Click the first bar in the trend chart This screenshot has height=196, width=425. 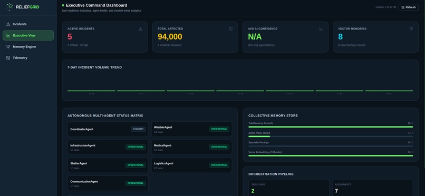point(91,91)
